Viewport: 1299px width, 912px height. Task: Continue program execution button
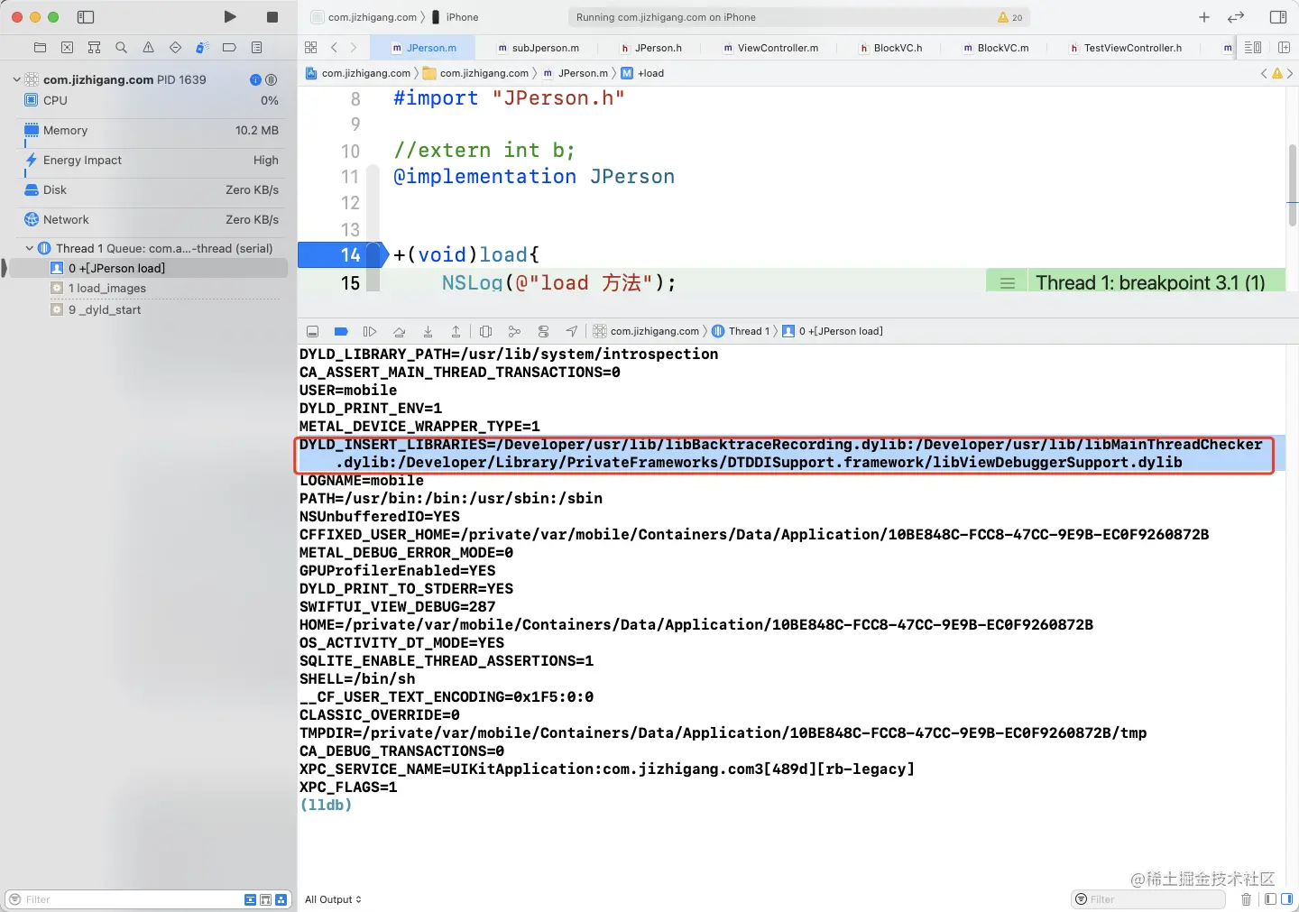369,331
